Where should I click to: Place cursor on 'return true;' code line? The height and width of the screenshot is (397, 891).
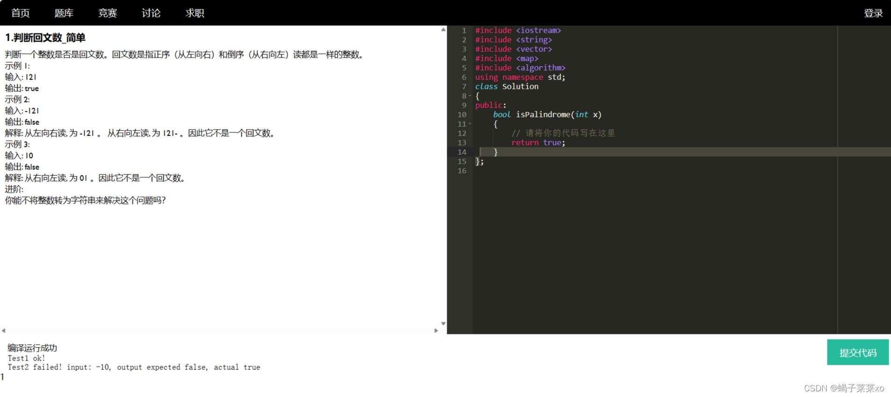click(x=538, y=143)
